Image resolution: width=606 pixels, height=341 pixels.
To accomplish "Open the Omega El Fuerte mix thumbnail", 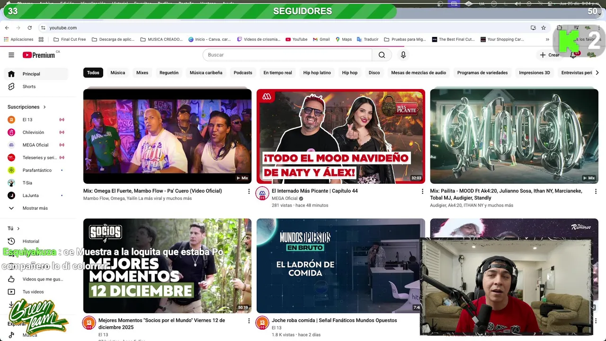I will (x=167, y=136).
